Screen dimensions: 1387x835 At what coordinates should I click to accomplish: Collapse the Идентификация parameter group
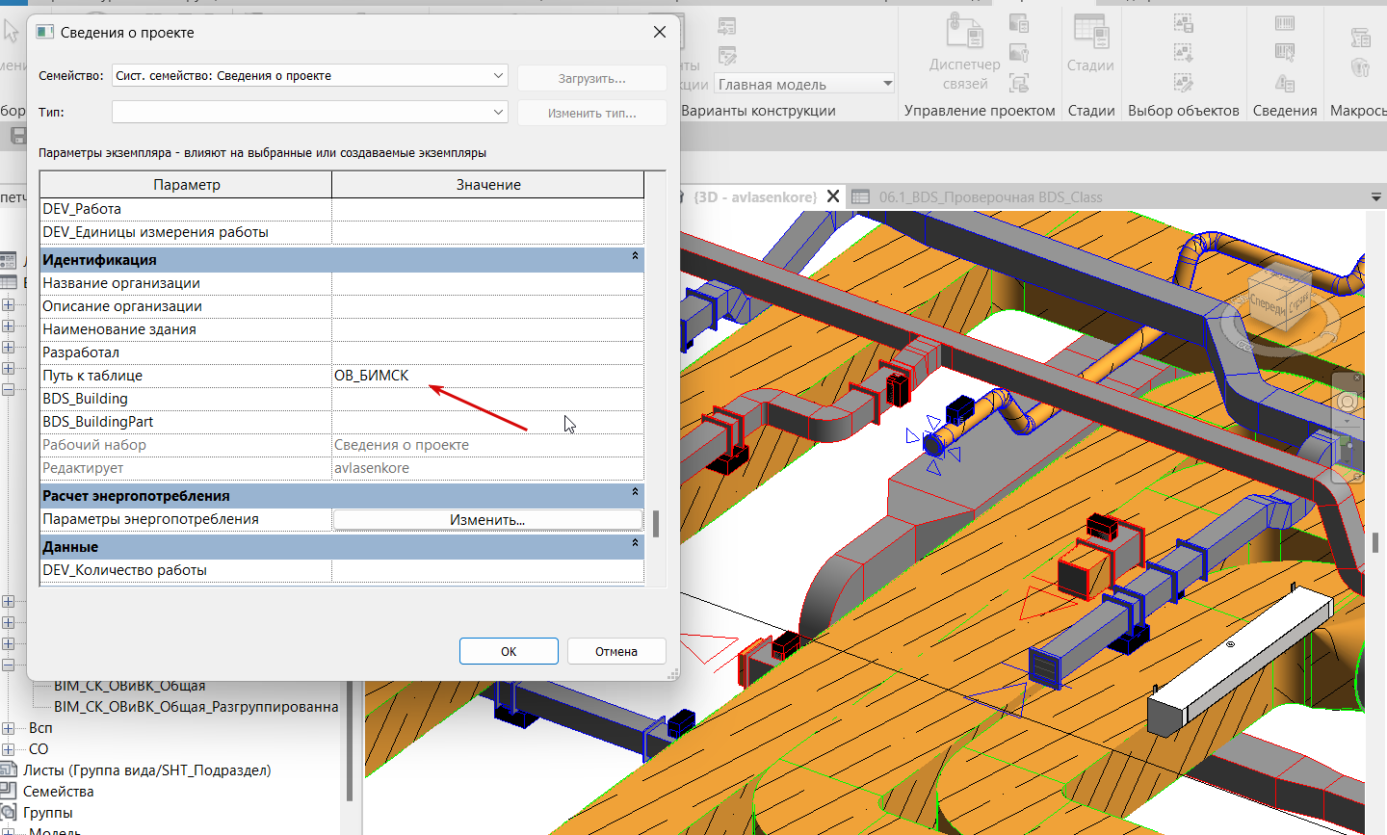pyautogui.click(x=635, y=257)
